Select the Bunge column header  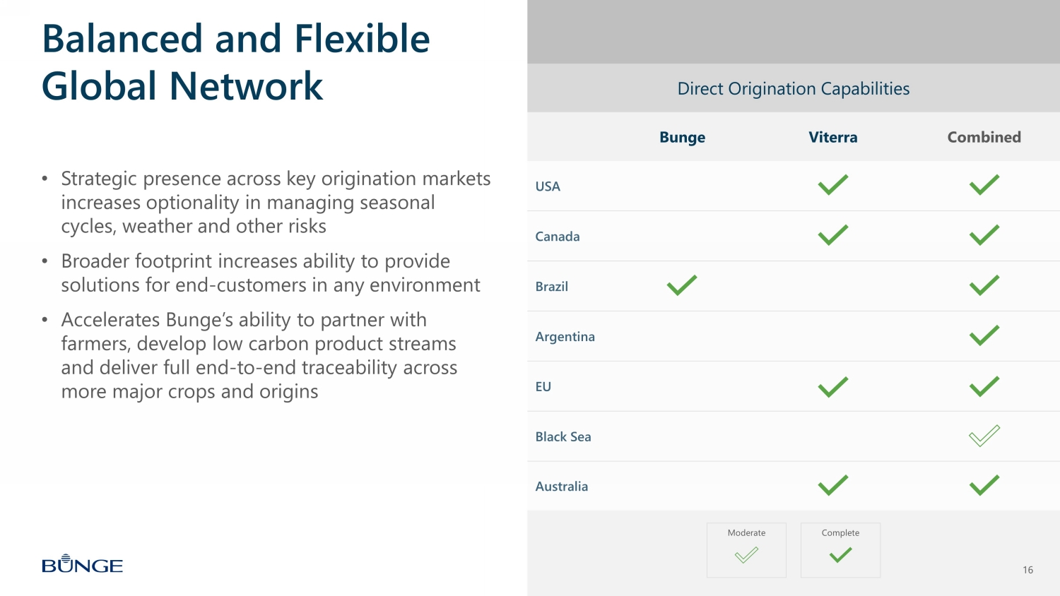[682, 137]
